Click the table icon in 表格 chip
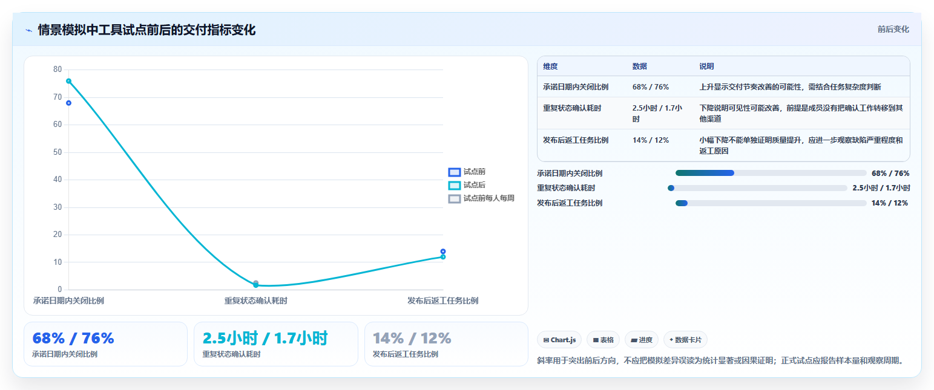The width and height of the screenshot is (934, 390). (596, 340)
